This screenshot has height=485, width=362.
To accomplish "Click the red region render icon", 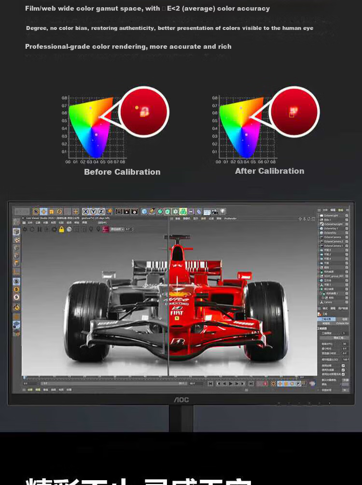I will [x=106, y=229].
